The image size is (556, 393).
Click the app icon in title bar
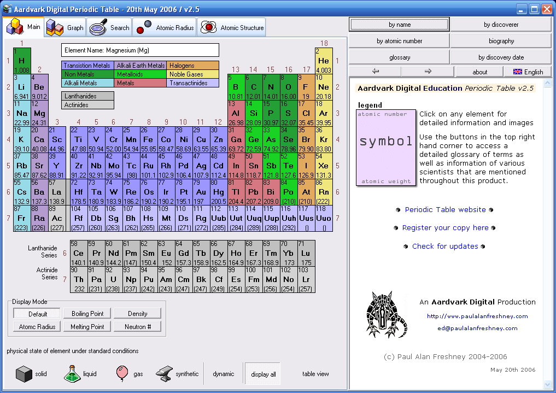[7, 9]
